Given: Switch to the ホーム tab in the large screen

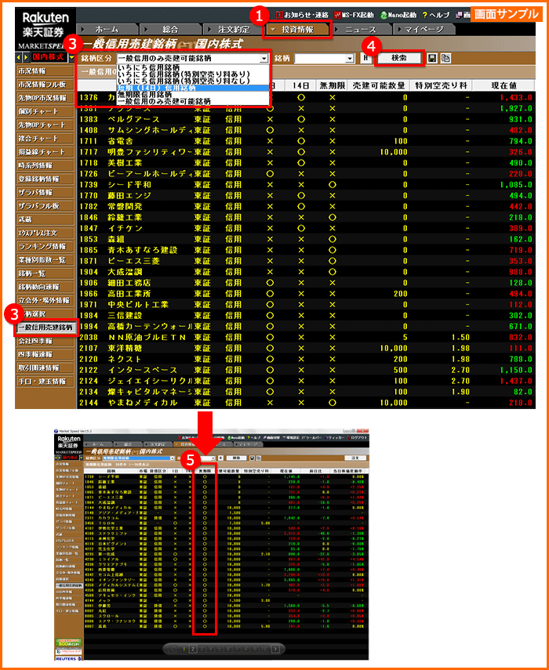Looking at the screenshot, I should tap(107, 30).
